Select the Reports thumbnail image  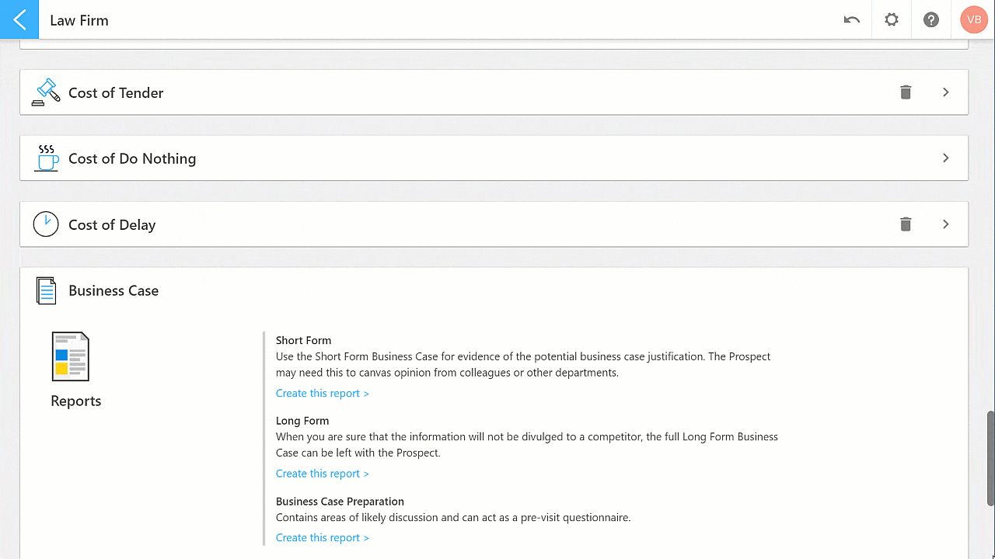[x=71, y=356]
